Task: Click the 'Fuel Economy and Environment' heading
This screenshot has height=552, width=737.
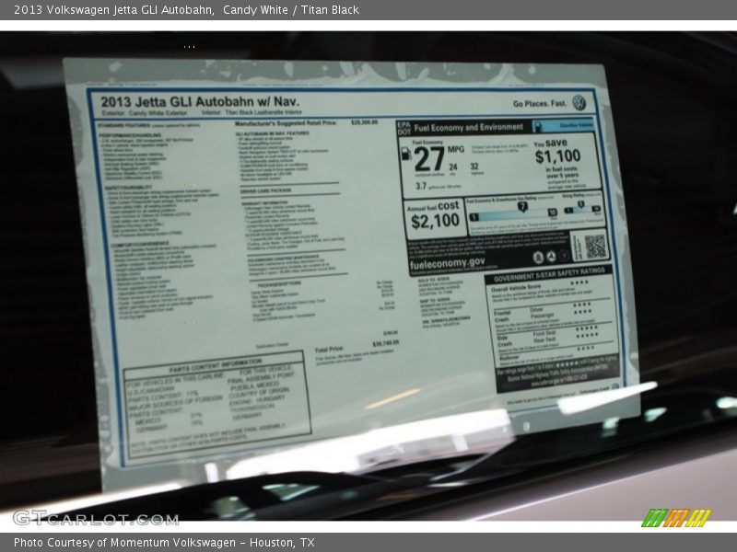Action: pyautogui.click(x=468, y=127)
